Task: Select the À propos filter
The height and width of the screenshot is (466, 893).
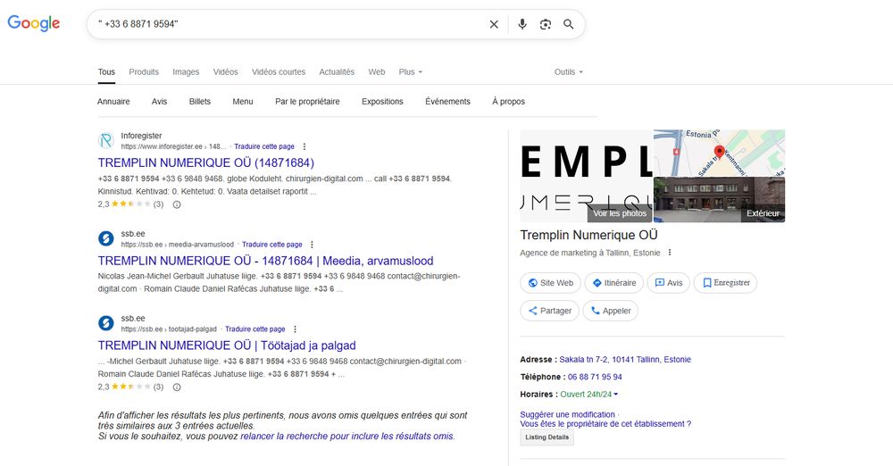Action: [509, 102]
